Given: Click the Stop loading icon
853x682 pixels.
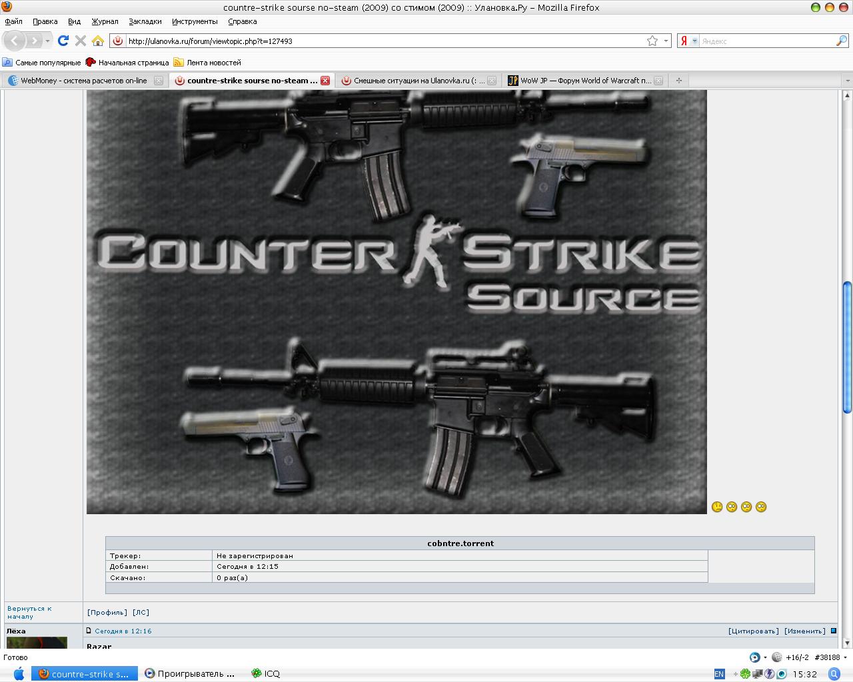Looking at the screenshot, I should [81, 41].
